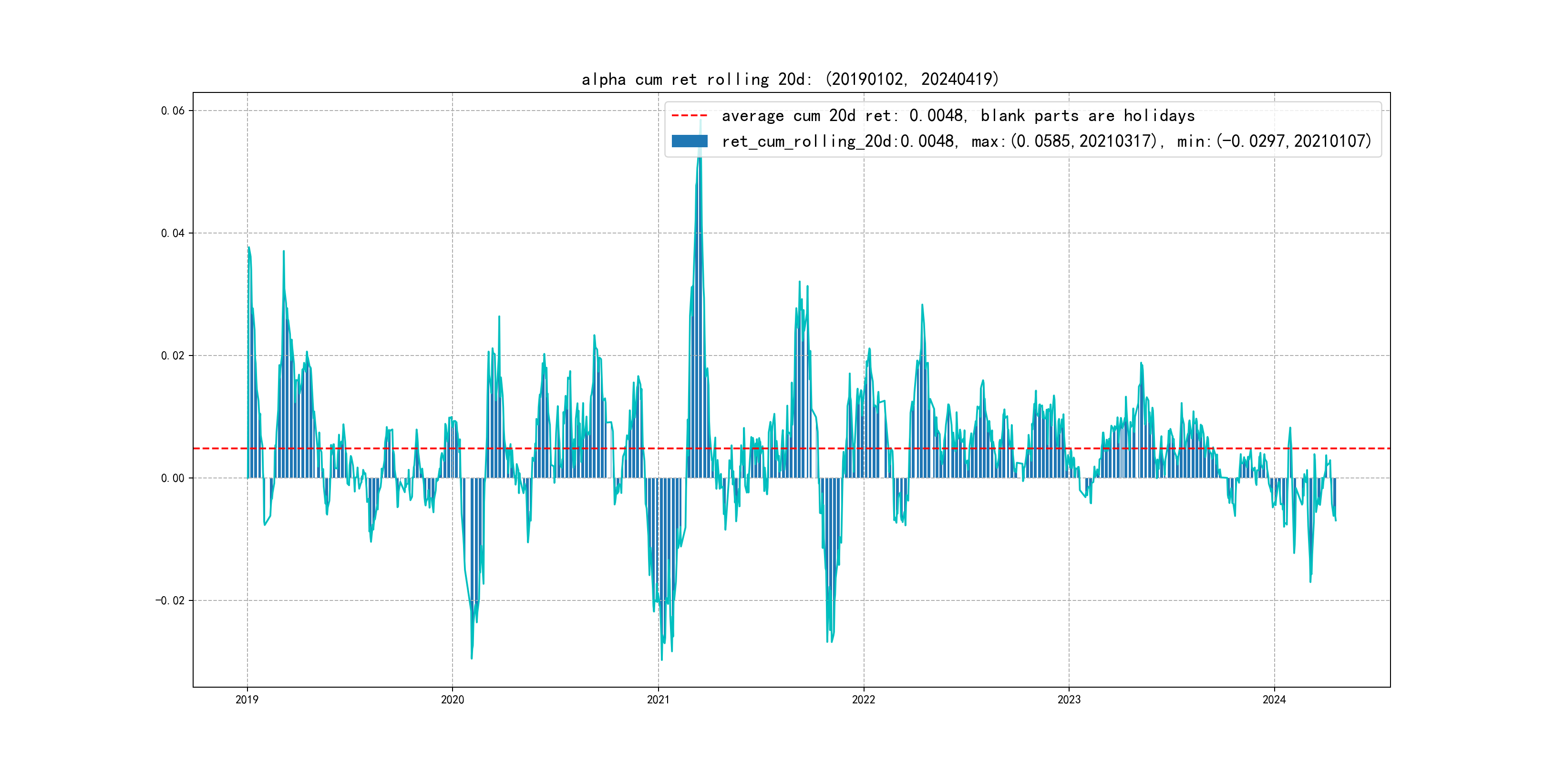1545x772 pixels.
Task: Click the 2024 x-axis tick label
Action: pos(1274,700)
